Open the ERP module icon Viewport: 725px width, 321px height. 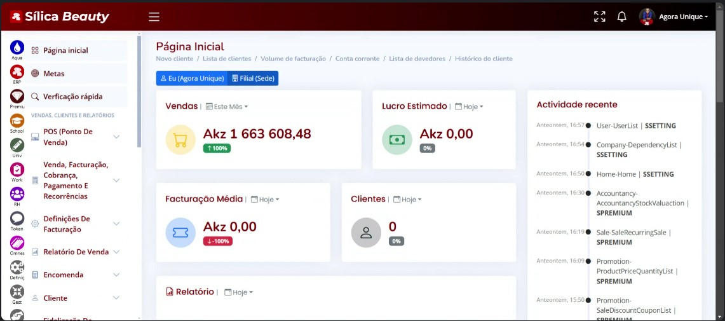point(17,71)
